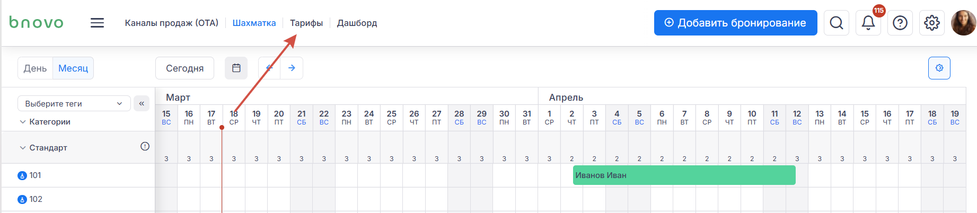This screenshot has width=977, height=213.
Task: Open the Выберите теги dropdown
Action: pos(74,103)
